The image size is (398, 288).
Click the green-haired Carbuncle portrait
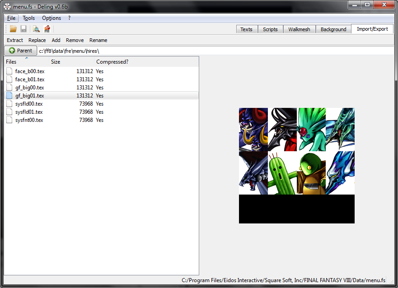click(311, 130)
